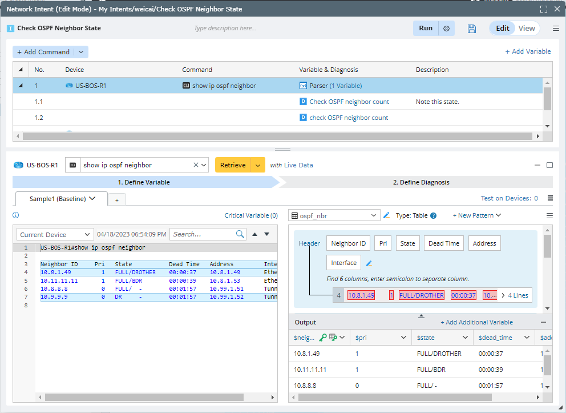
Task: Click the pencil icon beside Interface header
Action: pyautogui.click(x=369, y=263)
